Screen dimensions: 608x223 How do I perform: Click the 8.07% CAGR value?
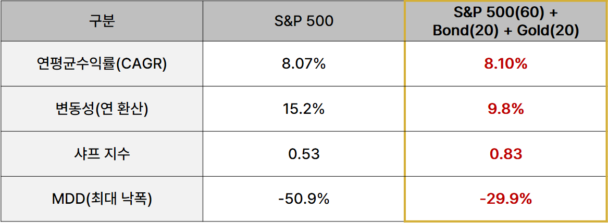coord(304,64)
